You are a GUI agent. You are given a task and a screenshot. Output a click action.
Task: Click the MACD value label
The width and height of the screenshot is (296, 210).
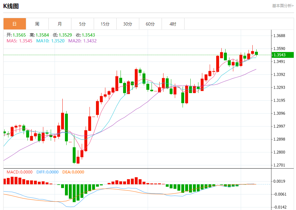20,172
